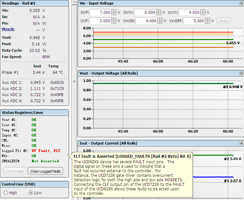Click the Write button

coord(224,21)
